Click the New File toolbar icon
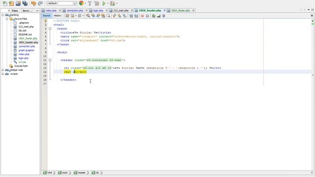 [5, 3]
